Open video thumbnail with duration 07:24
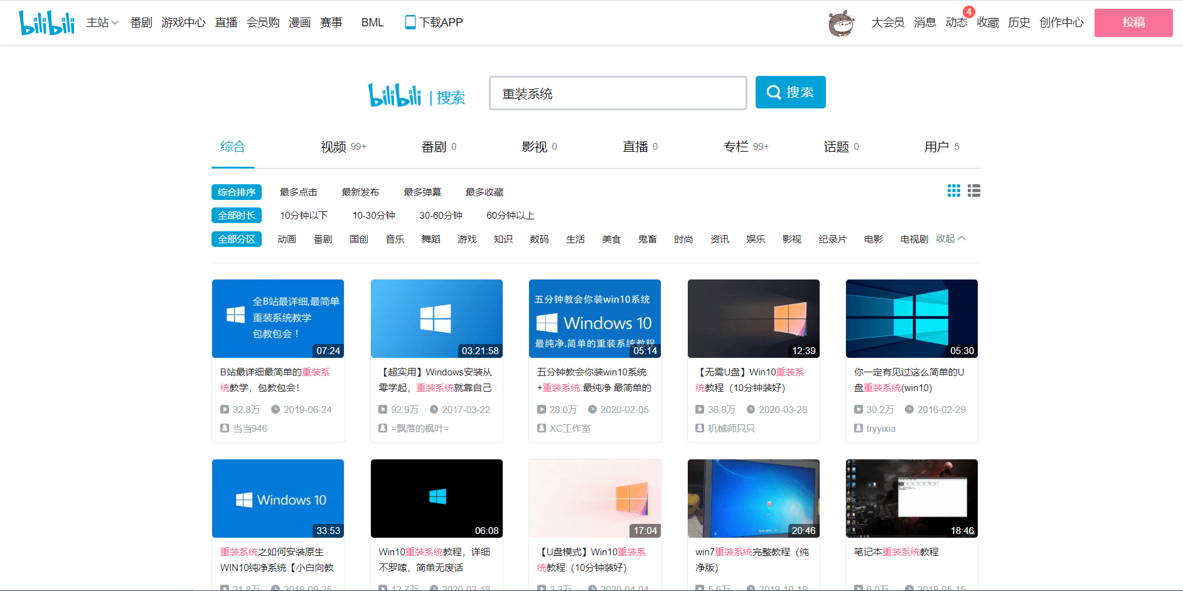The image size is (1183, 591). 278,318
